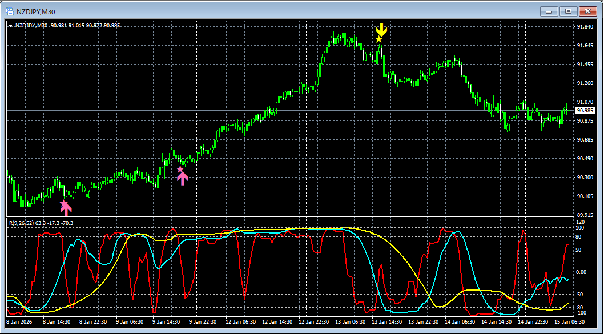The width and height of the screenshot is (604, 334).
Task: Select the yellow down arrow sell signal
Action: (x=381, y=30)
